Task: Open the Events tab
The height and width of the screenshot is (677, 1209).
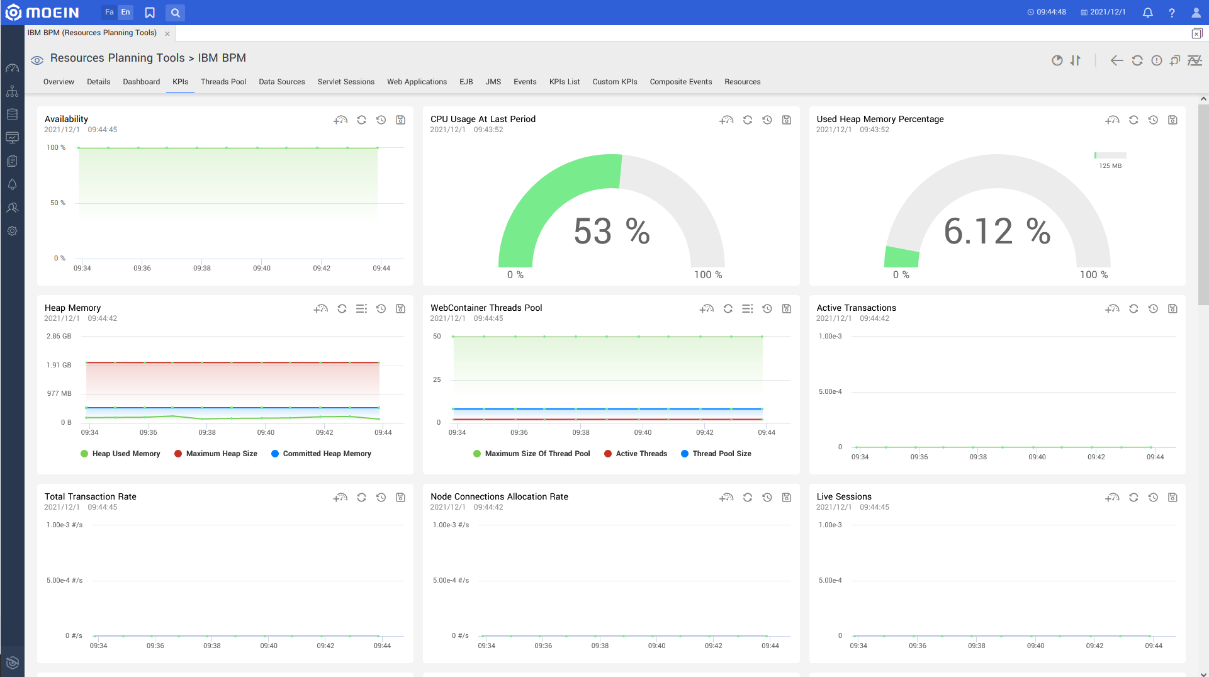Action: click(525, 82)
